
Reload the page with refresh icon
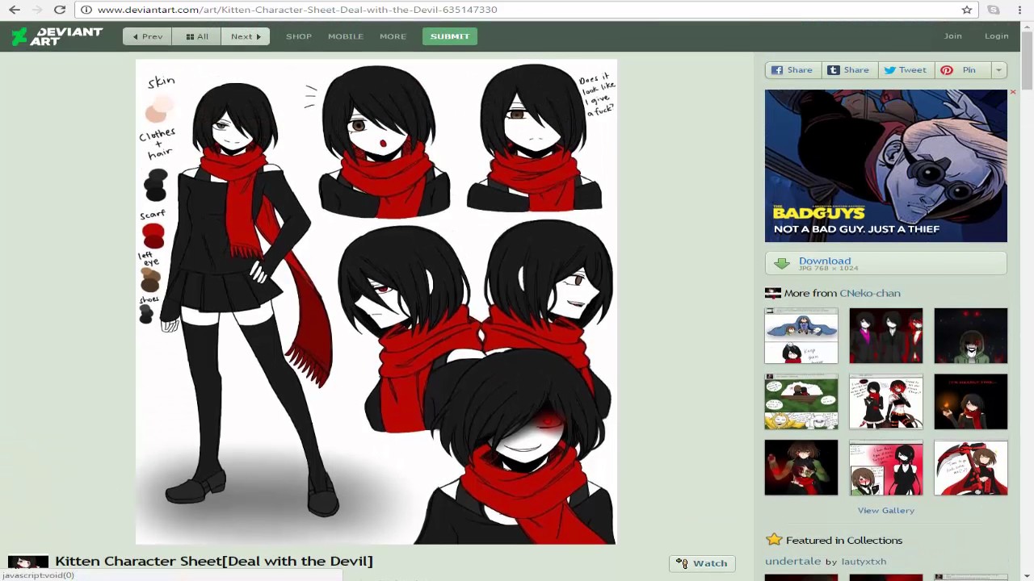(59, 10)
